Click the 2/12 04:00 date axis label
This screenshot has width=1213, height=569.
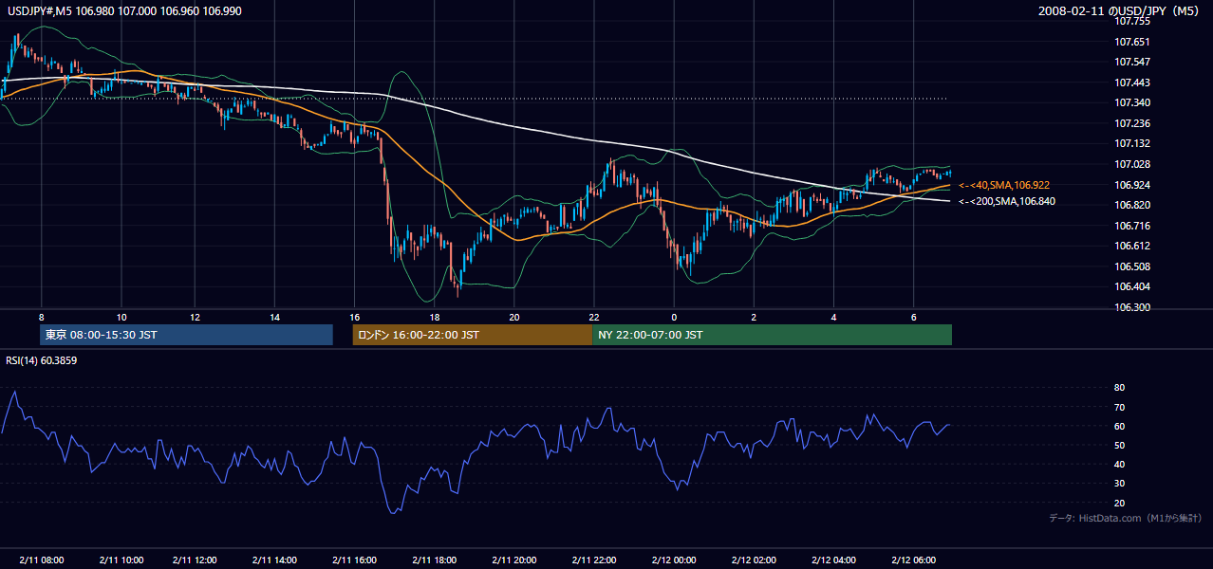click(833, 560)
